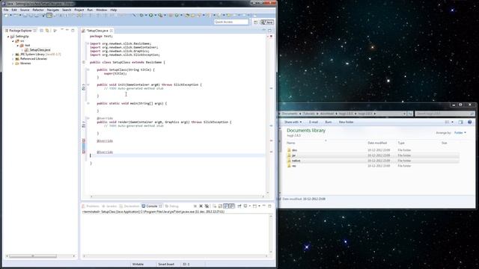Select the native folder in Explorer
This screenshot has width=479, height=269.
373,161
